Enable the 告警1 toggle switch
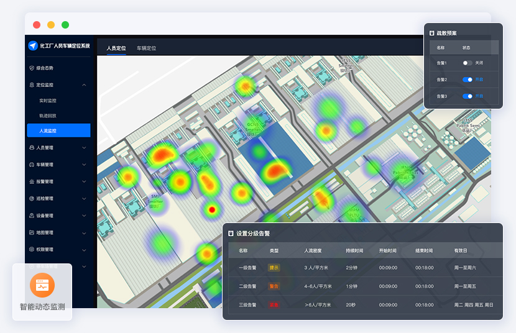Viewport: 516px width, 333px height. pos(467,63)
